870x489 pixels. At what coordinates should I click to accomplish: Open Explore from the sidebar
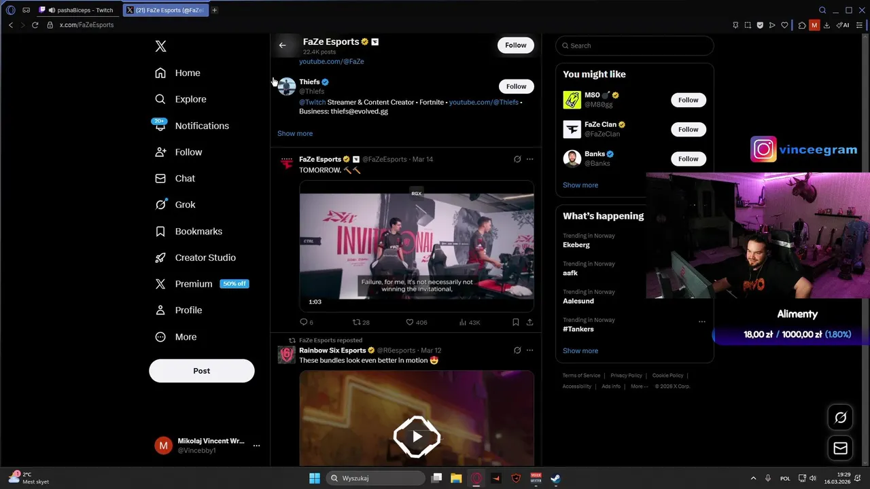pyautogui.click(x=180, y=99)
